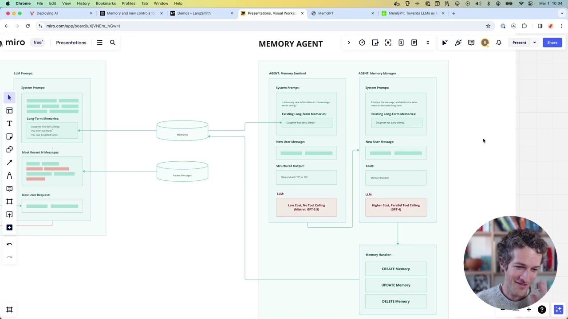This screenshot has height=319, width=568.
Task: Open the Miro help question mark
Action: [542, 310]
